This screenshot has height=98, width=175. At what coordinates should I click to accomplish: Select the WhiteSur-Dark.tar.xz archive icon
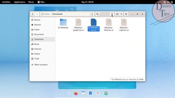109,22
